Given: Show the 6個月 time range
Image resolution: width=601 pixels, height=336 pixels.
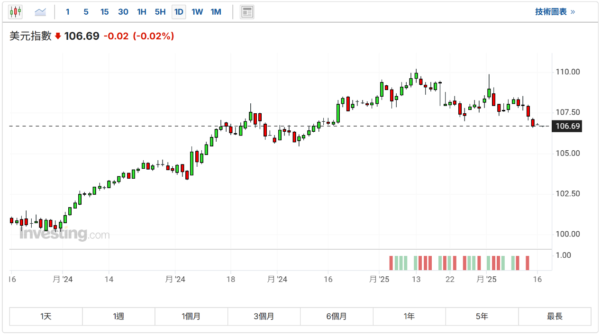Looking at the screenshot, I should (x=337, y=316).
